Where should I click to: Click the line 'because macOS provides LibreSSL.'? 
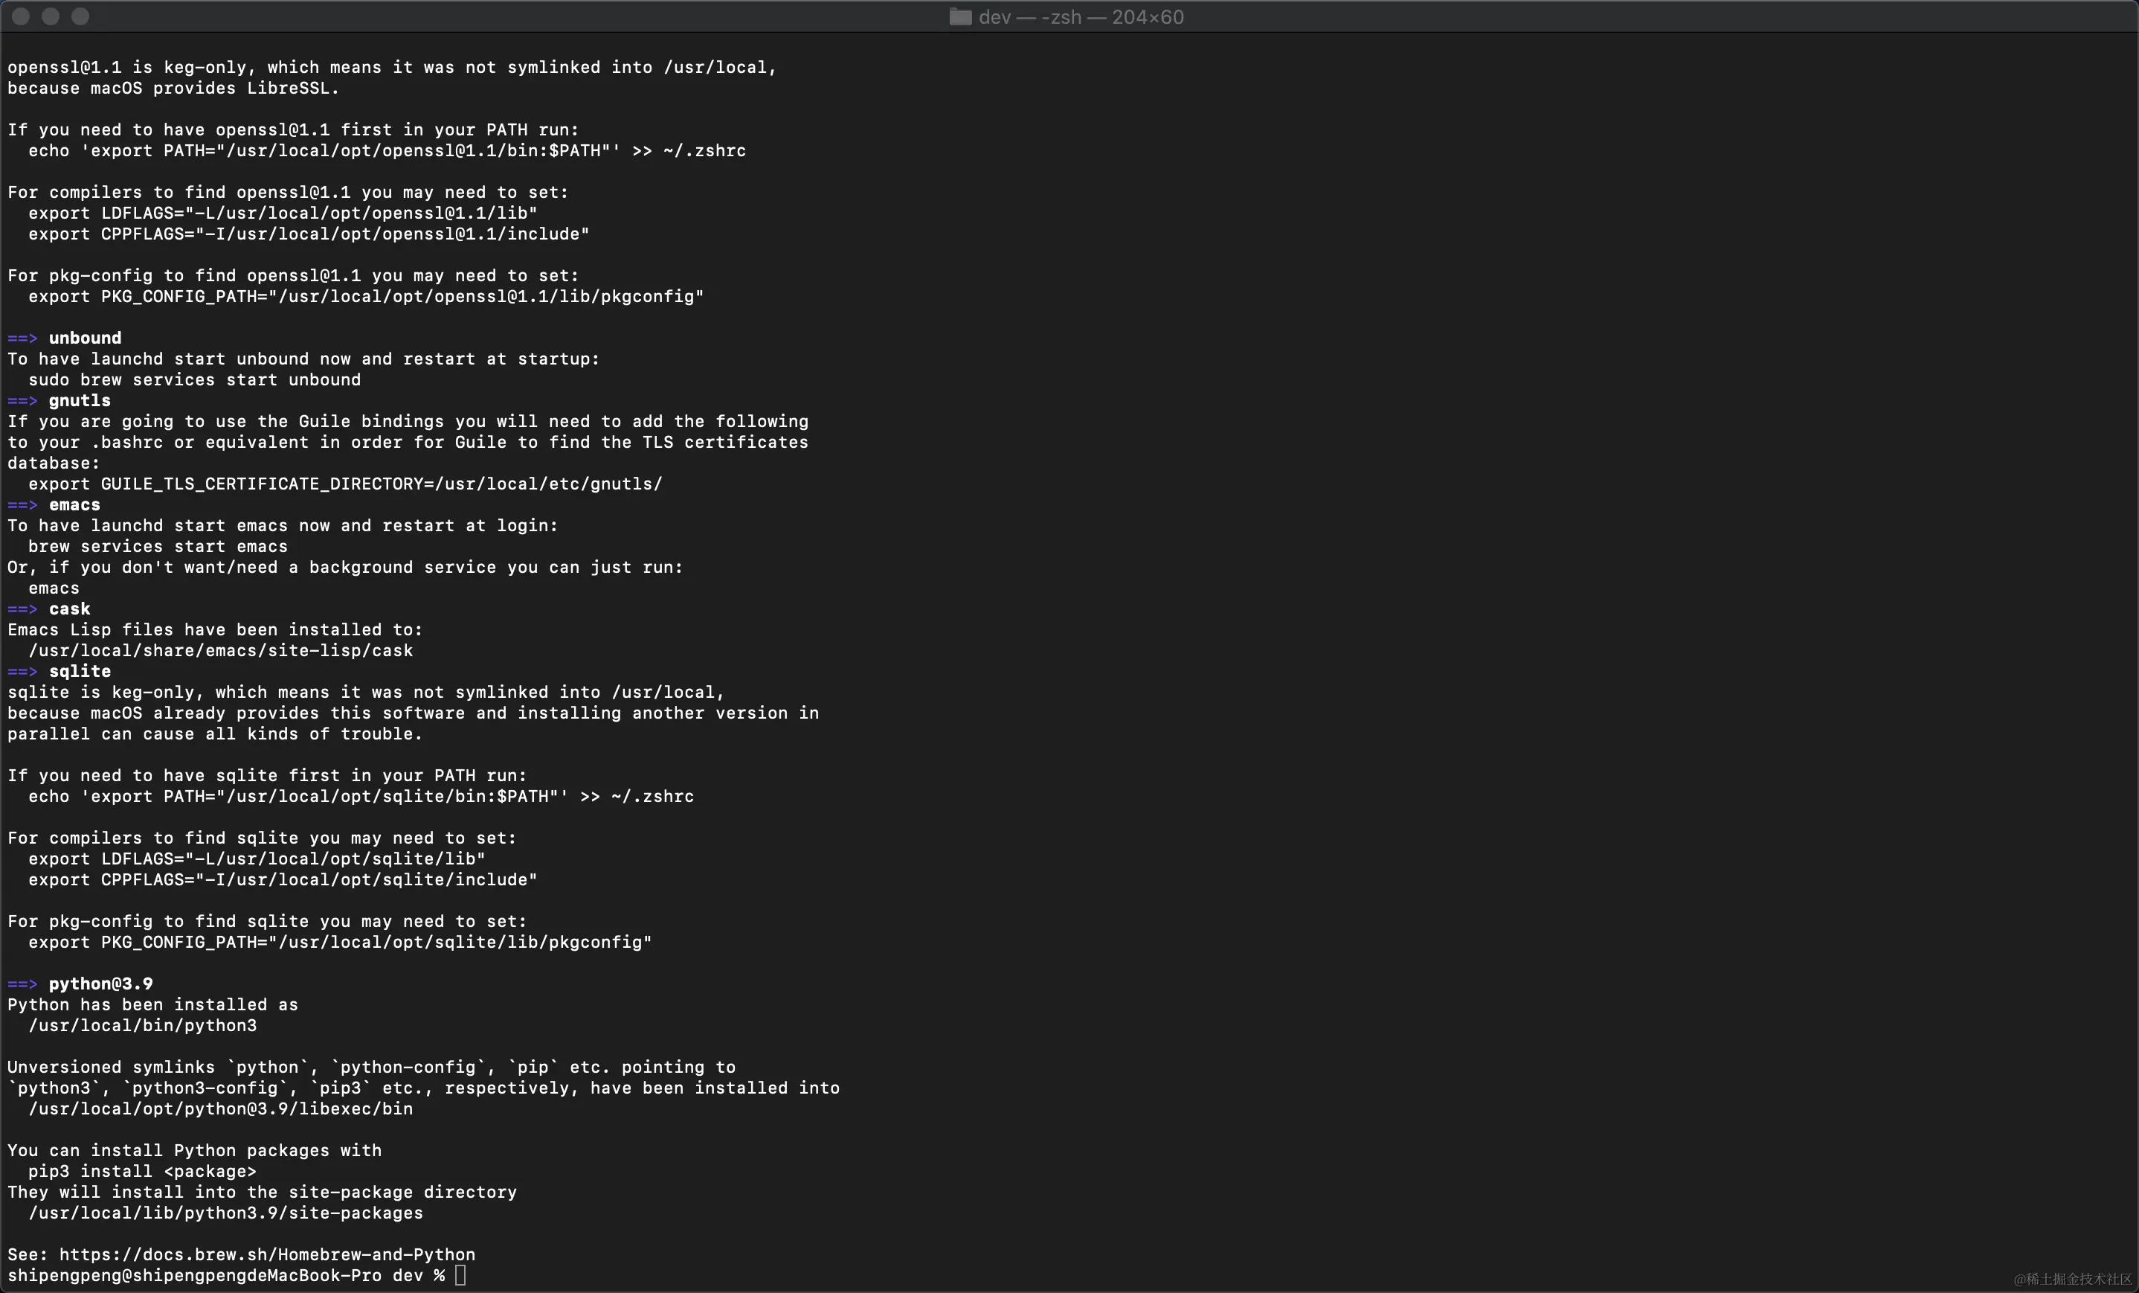173,88
